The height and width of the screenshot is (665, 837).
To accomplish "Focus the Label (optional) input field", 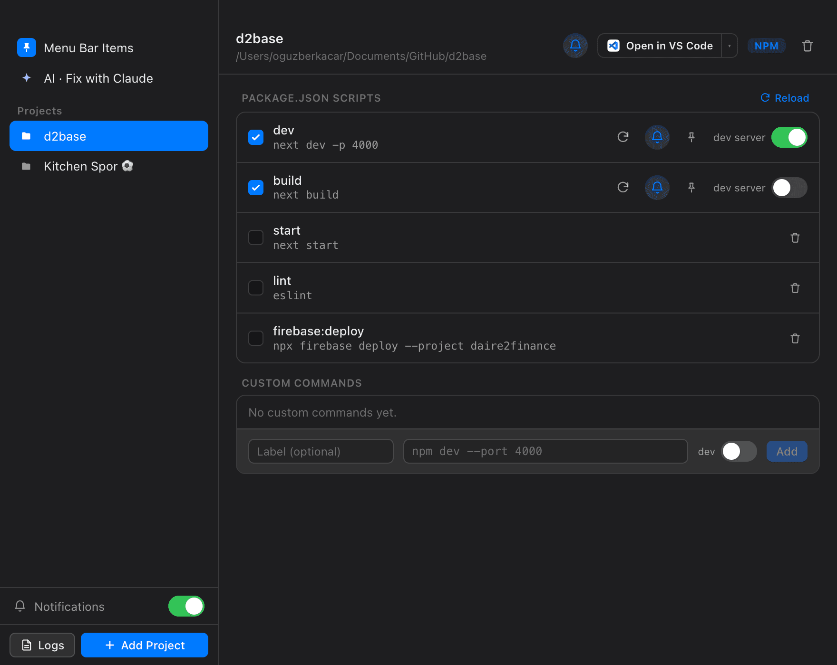I will coord(321,451).
